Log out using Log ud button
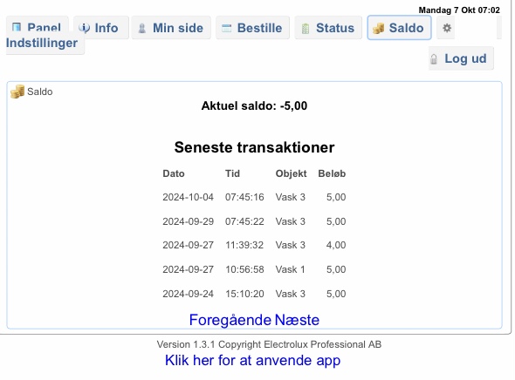Screen dimensions: 515x380 (x=461, y=58)
